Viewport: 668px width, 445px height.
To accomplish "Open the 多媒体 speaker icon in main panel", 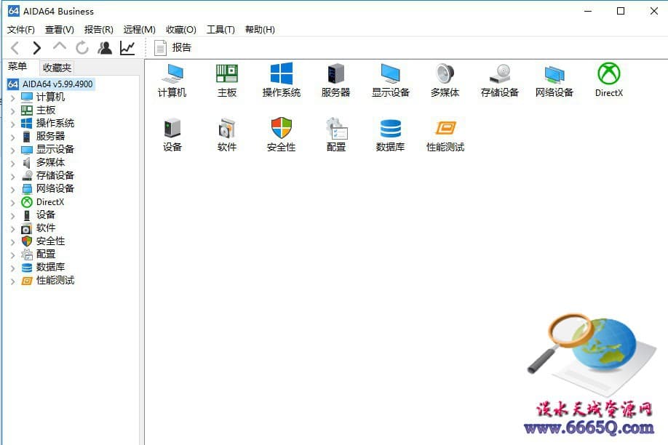I will point(445,80).
